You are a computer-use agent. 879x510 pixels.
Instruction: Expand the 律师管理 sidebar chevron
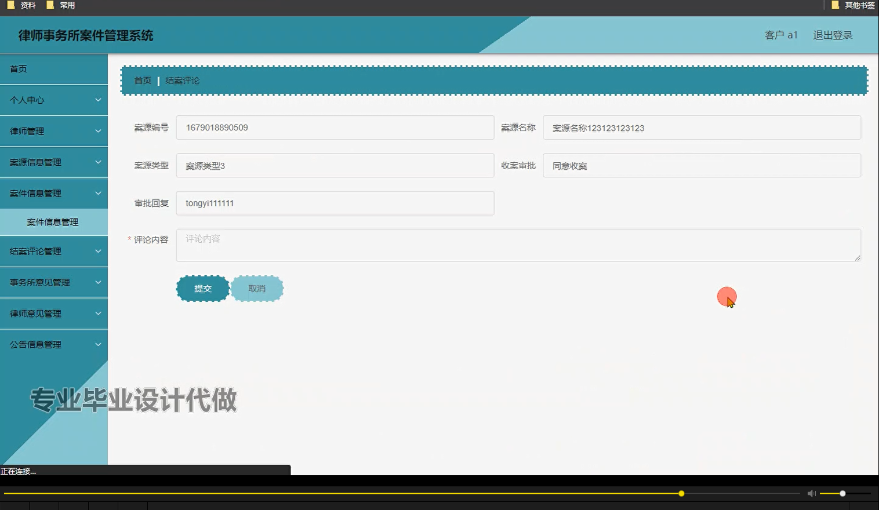98,131
